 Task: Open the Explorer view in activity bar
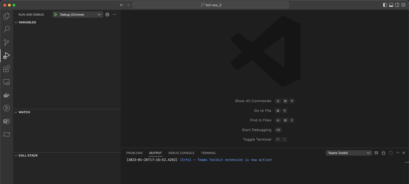point(7,16)
